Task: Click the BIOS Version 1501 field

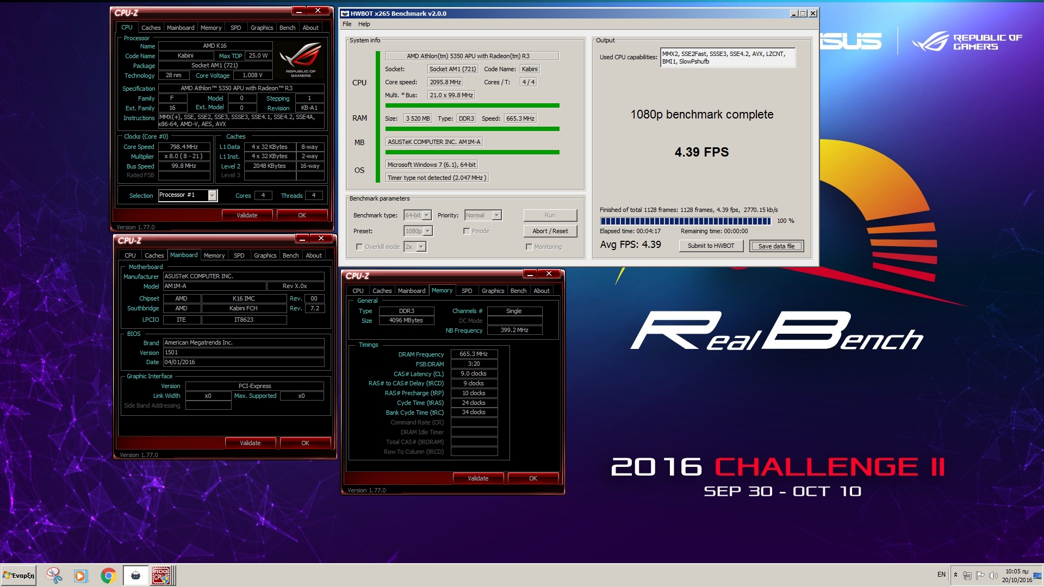Action: point(244,353)
